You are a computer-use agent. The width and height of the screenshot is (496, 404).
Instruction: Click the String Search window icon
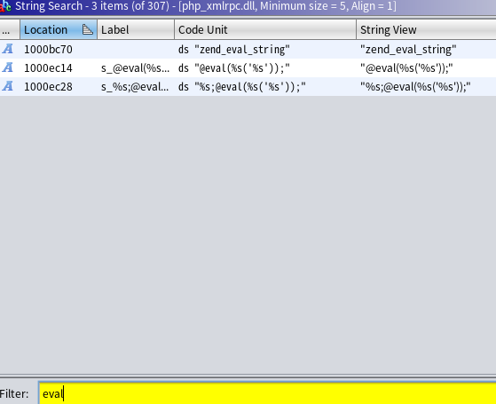tap(5, 5)
